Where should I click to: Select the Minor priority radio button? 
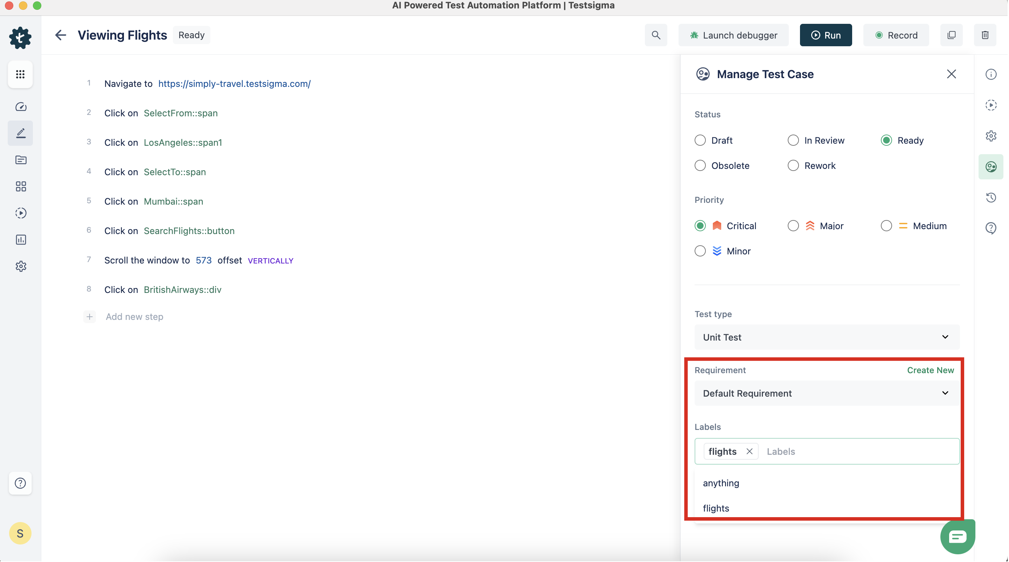(700, 251)
